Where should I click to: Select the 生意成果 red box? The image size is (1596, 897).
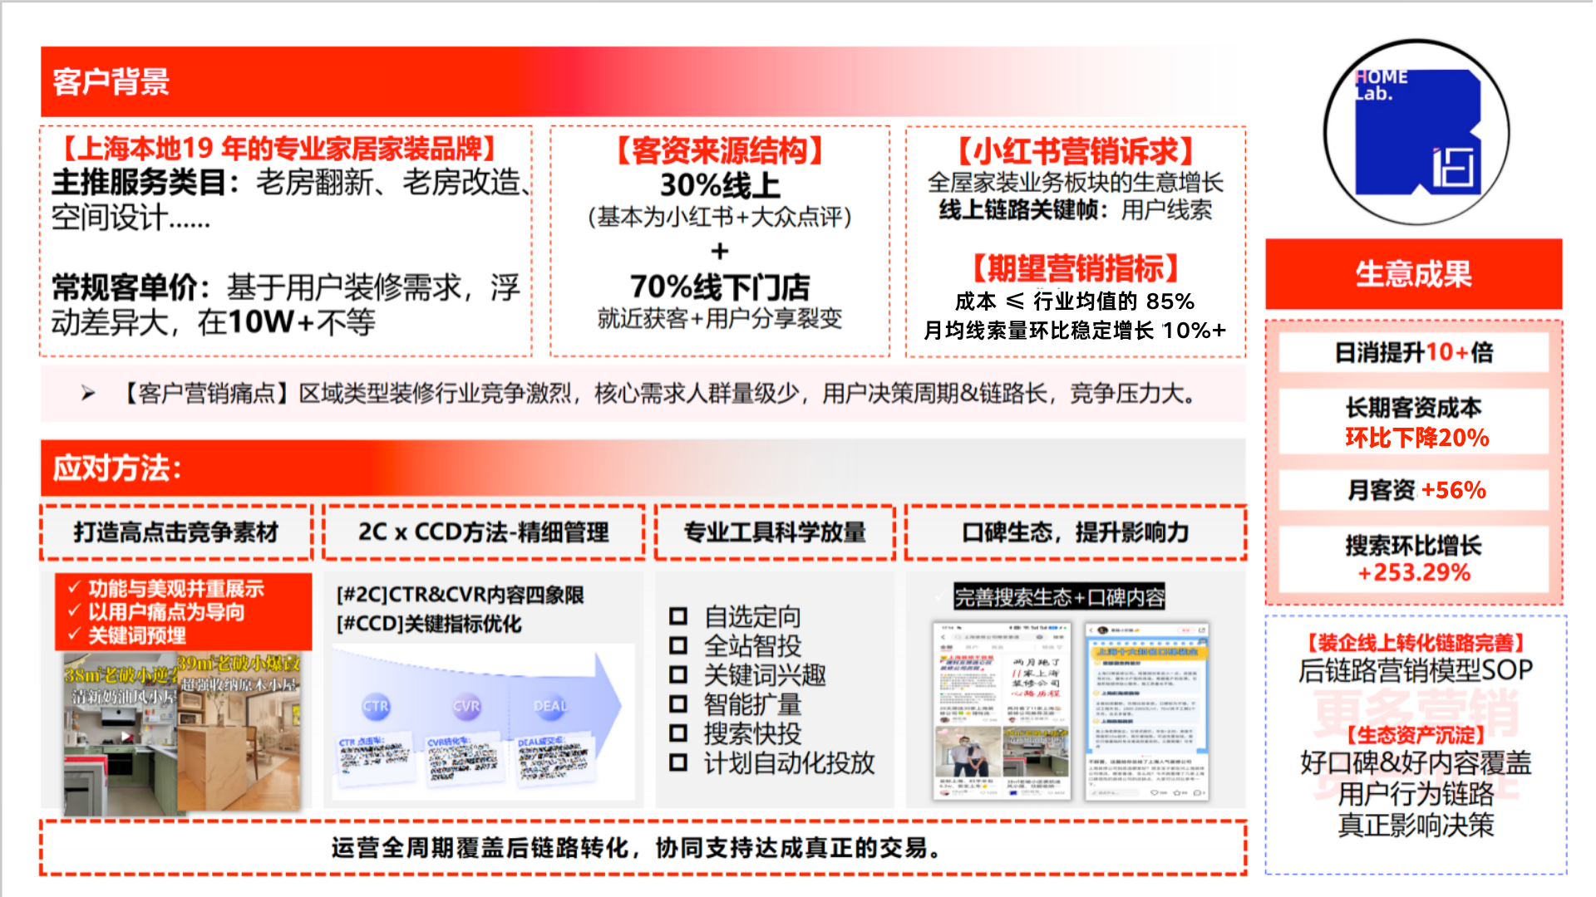[x=1413, y=274]
